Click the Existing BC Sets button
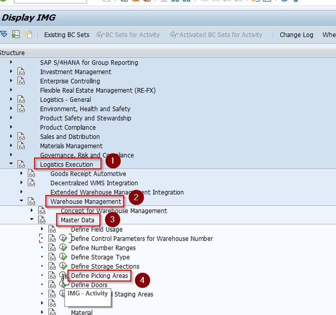The height and width of the screenshot is (315, 336). click(x=66, y=34)
